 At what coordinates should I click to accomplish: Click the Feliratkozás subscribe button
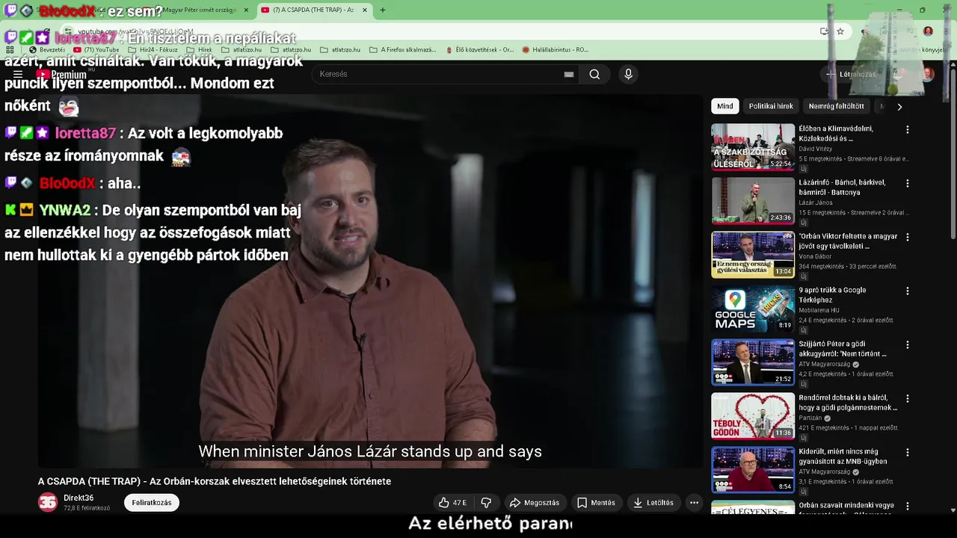pyautogui.click(x=152, y=503)
